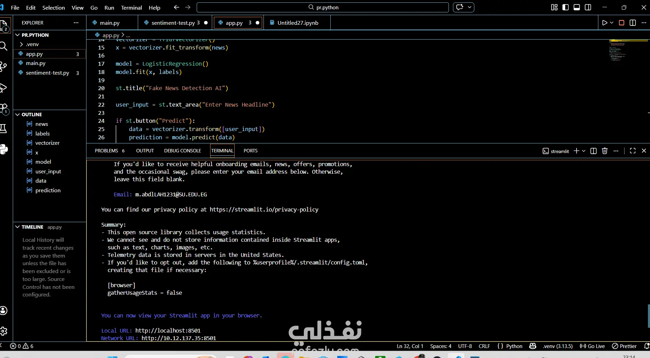Go forward using the navigation arrow

188,7
